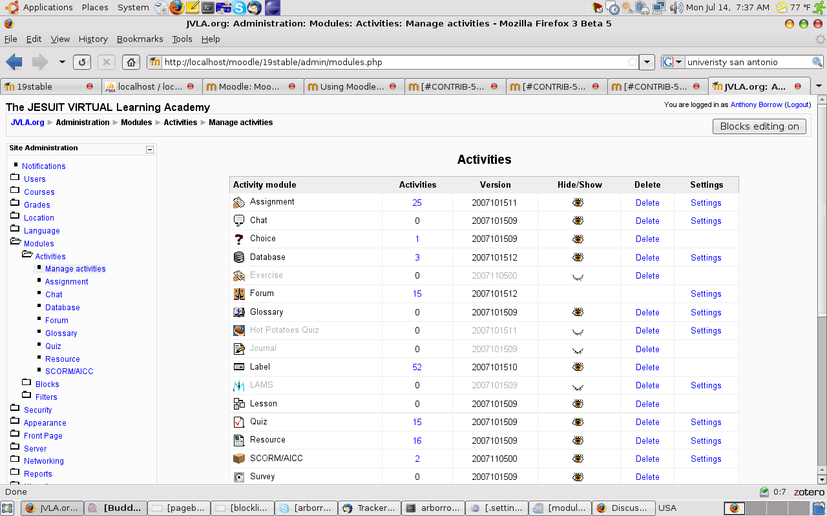This screenshot has height=516, width=827.
Task: Collapse the Site Administration block
Action: [x=150, y=149]
